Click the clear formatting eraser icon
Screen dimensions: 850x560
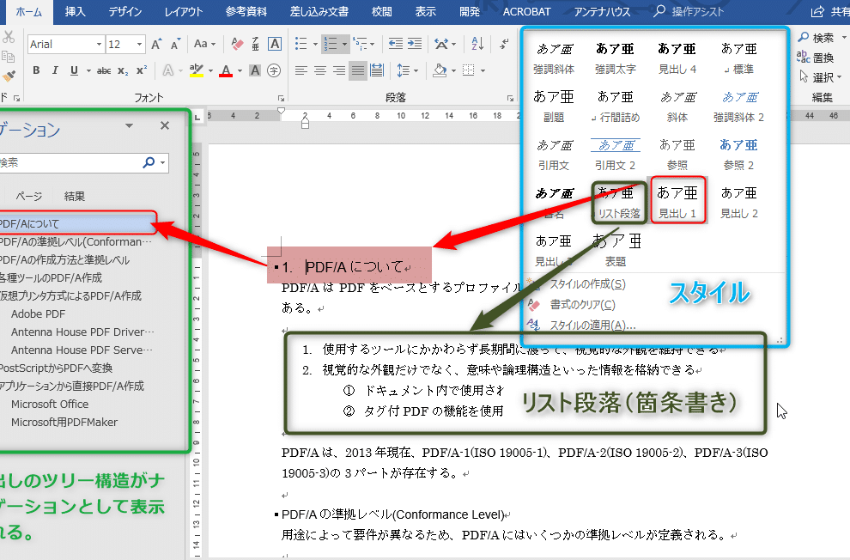tap(239, 44)
